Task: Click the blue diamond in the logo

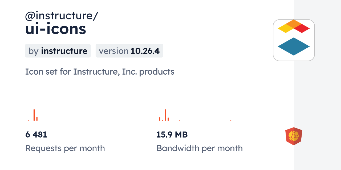Action: 294,46
